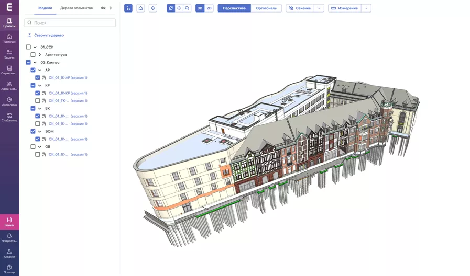
Task: Select the orbit/rotate tool icon
Action: [171, 8]
